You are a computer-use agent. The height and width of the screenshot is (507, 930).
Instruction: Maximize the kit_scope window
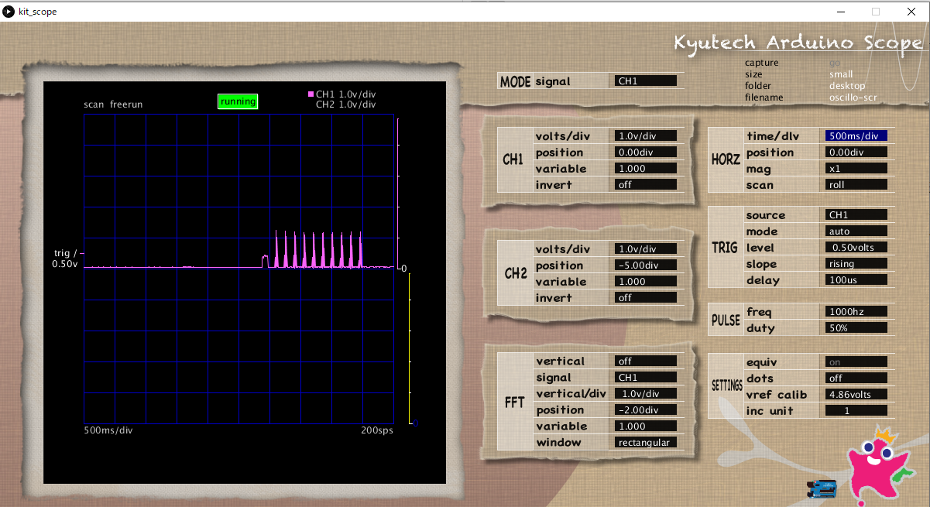point(876,12)
